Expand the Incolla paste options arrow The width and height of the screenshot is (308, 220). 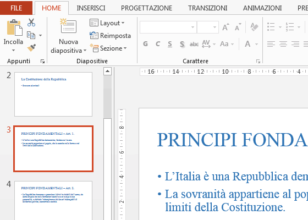(x=13, y=50)
